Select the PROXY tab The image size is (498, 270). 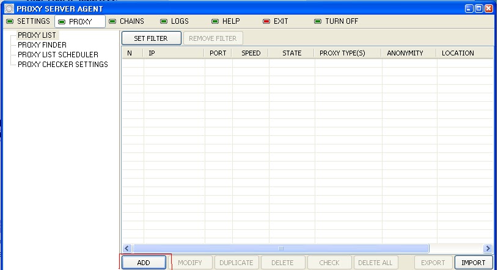80,21
